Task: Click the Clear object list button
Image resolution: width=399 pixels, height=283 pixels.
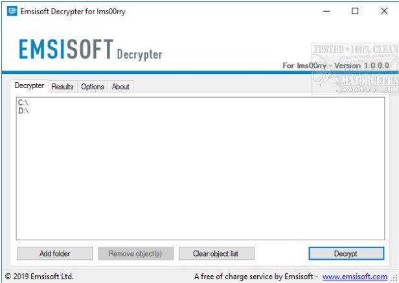Action: (216, 253)
